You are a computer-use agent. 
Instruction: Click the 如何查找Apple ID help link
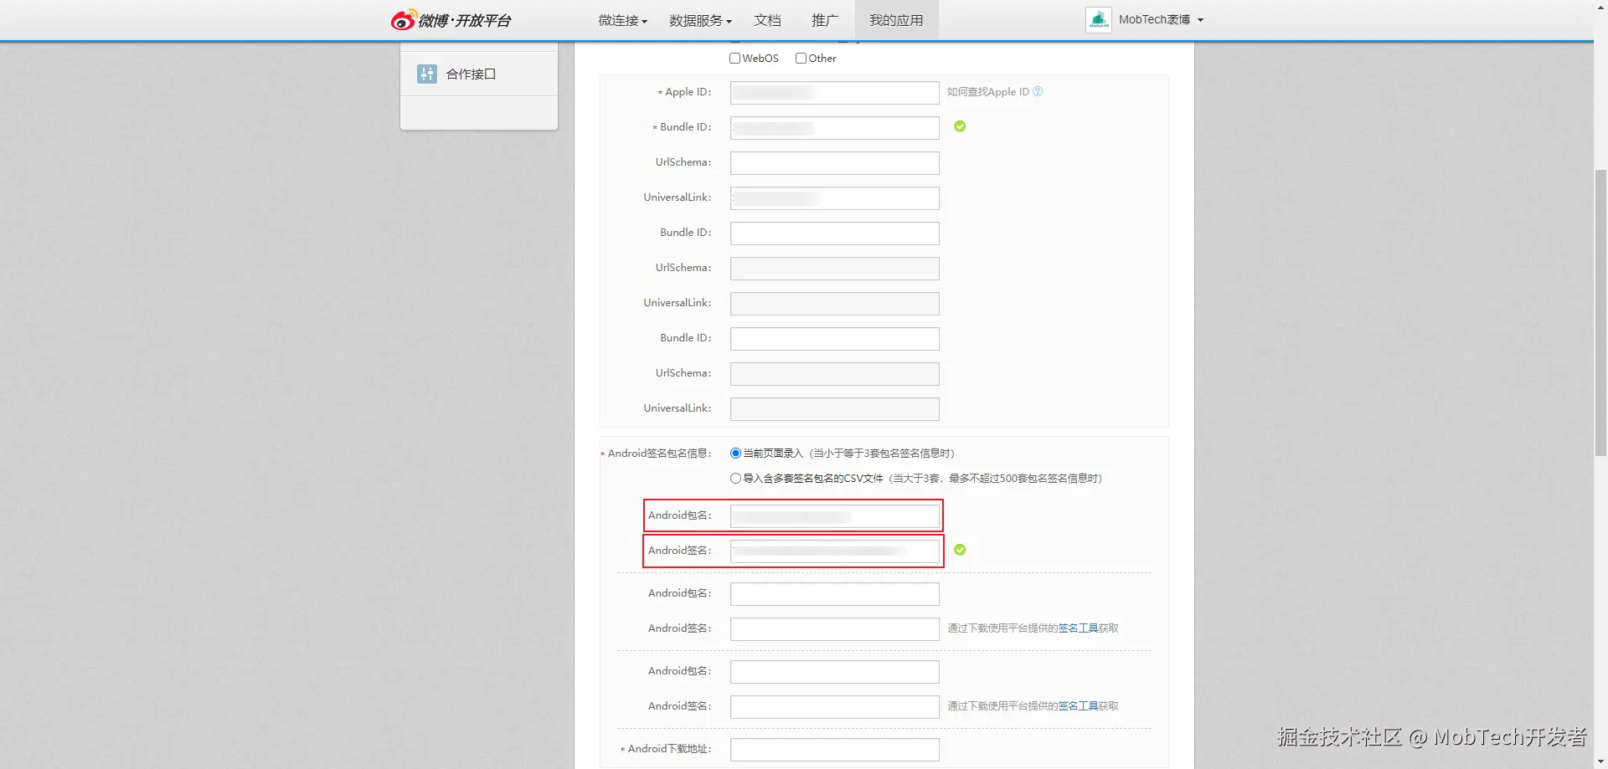click(988, 91)
